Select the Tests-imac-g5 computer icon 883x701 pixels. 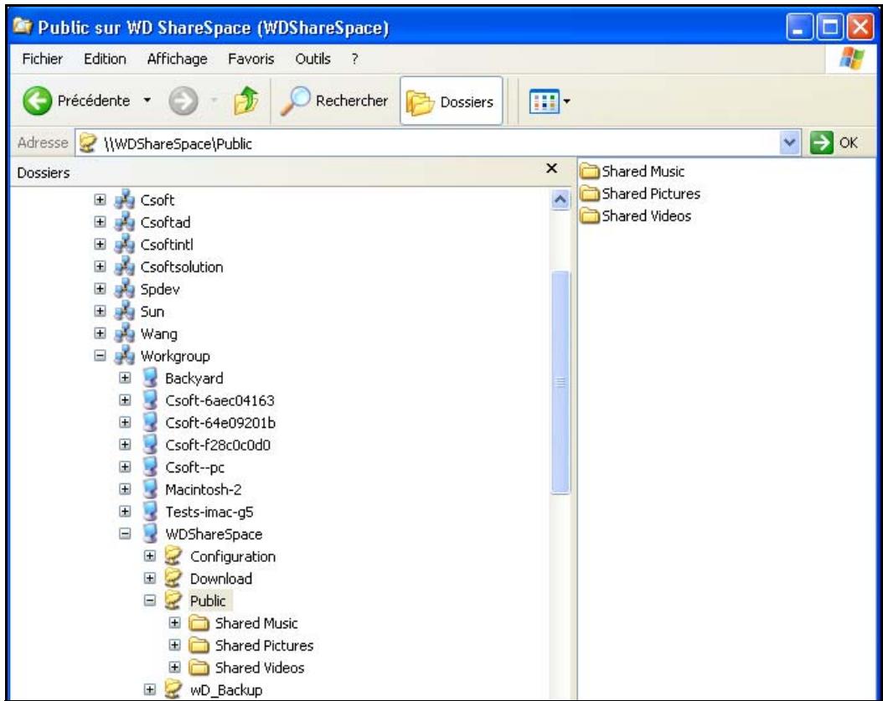coord(150,511)
